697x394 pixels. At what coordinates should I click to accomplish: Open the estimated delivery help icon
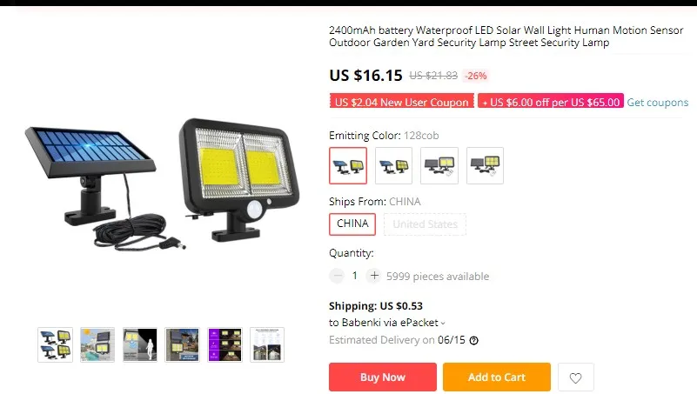point(474,341)
